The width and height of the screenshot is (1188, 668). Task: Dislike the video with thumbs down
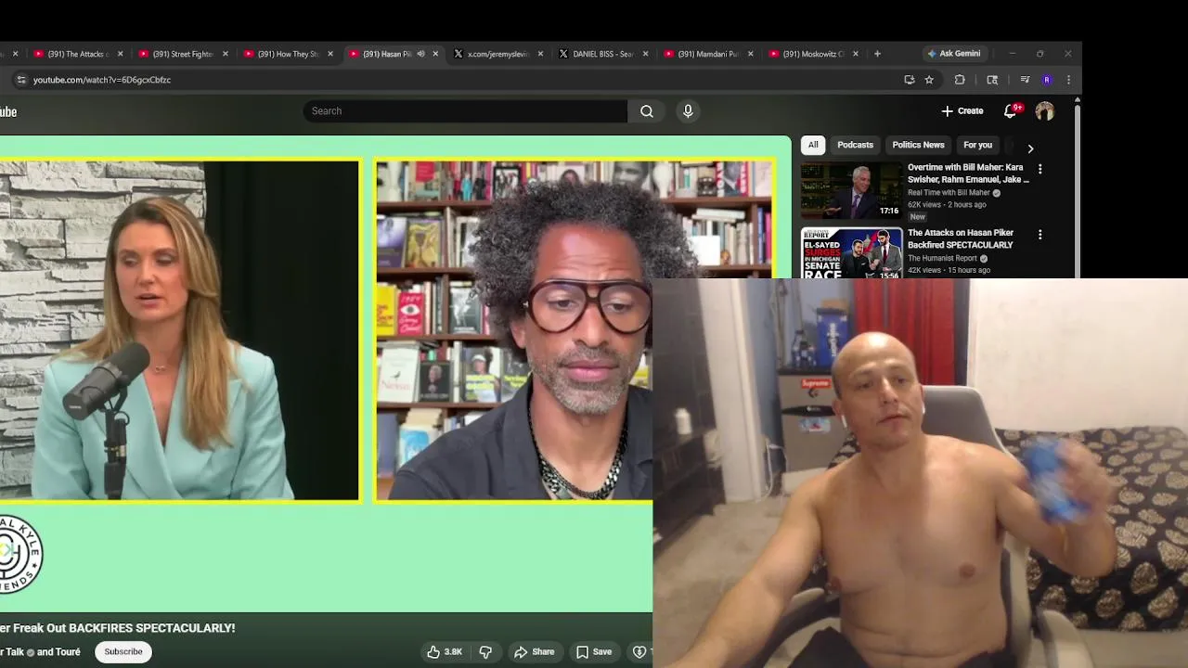[x=485, y=652]
